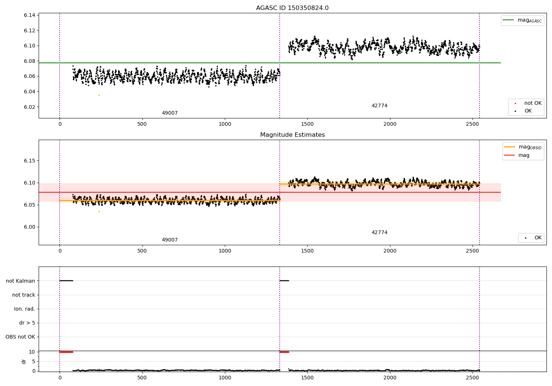Click the 'not Kalman' axis label
The image size is (552, 386).
[x=21, y=281]
